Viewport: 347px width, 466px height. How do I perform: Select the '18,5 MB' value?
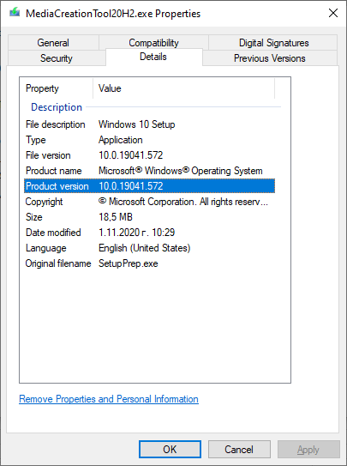116,217
